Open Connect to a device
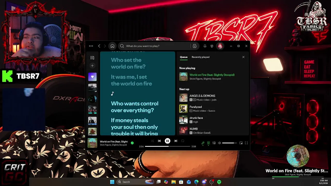Image resolution: width=331 pixels, height=186 pixels. [214, 143]
